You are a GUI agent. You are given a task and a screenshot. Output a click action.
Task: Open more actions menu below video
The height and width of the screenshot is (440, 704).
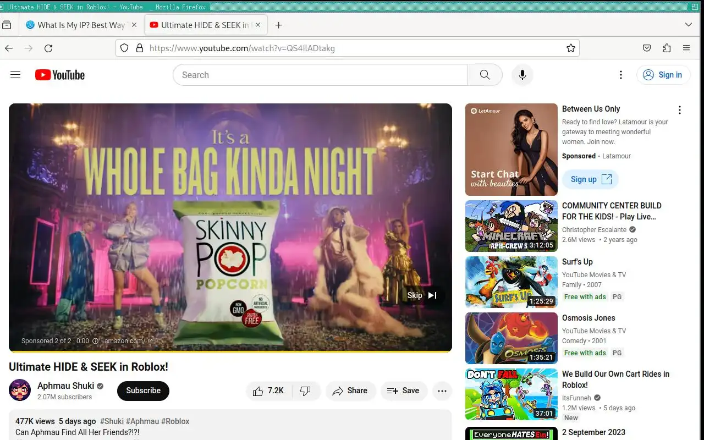pos(442,391)
